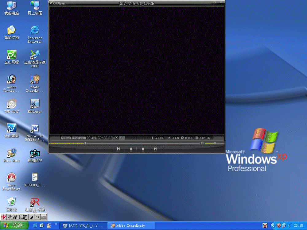Select the 金山毒霸 shortcut

point(12,131)
